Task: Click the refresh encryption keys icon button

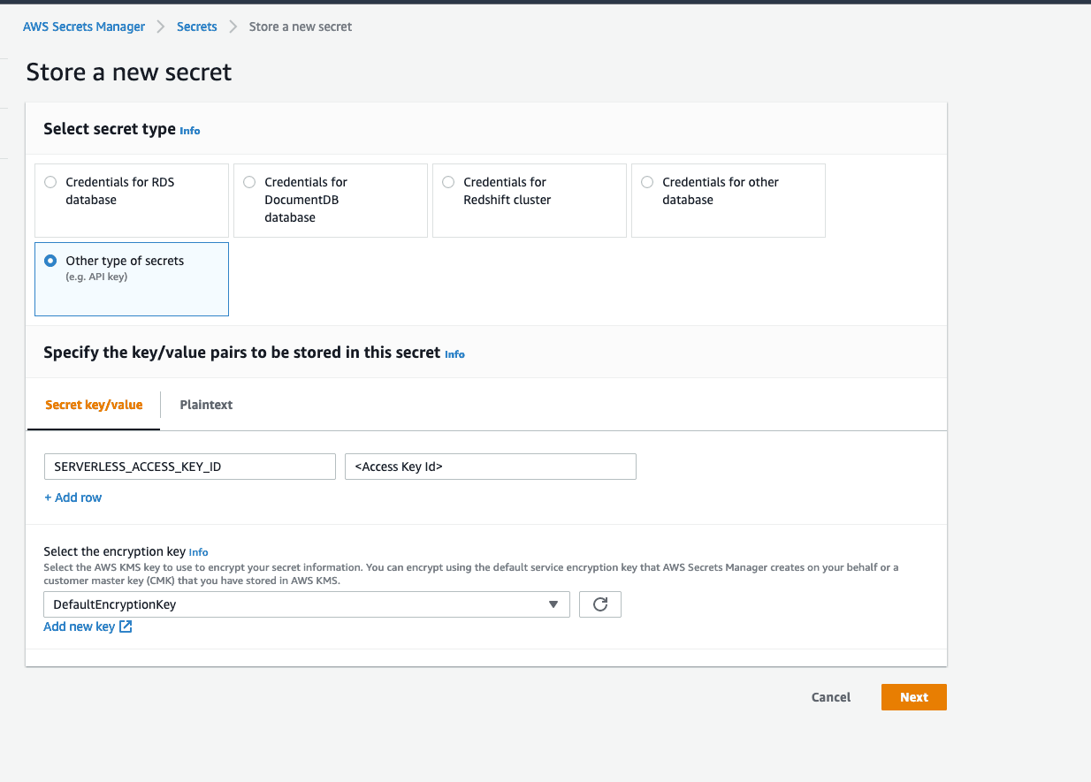Action: (x=600, y=604)
